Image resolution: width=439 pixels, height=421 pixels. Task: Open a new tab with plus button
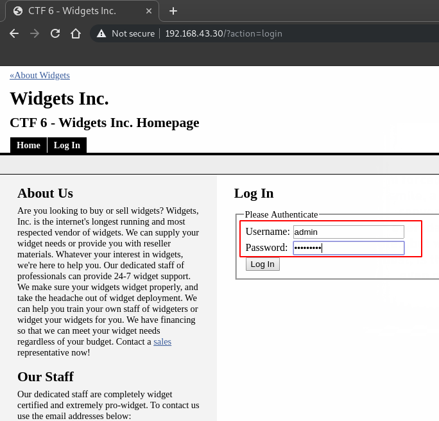point(173,11)
